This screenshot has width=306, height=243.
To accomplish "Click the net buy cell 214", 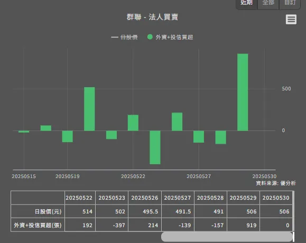I will point(145,225).
